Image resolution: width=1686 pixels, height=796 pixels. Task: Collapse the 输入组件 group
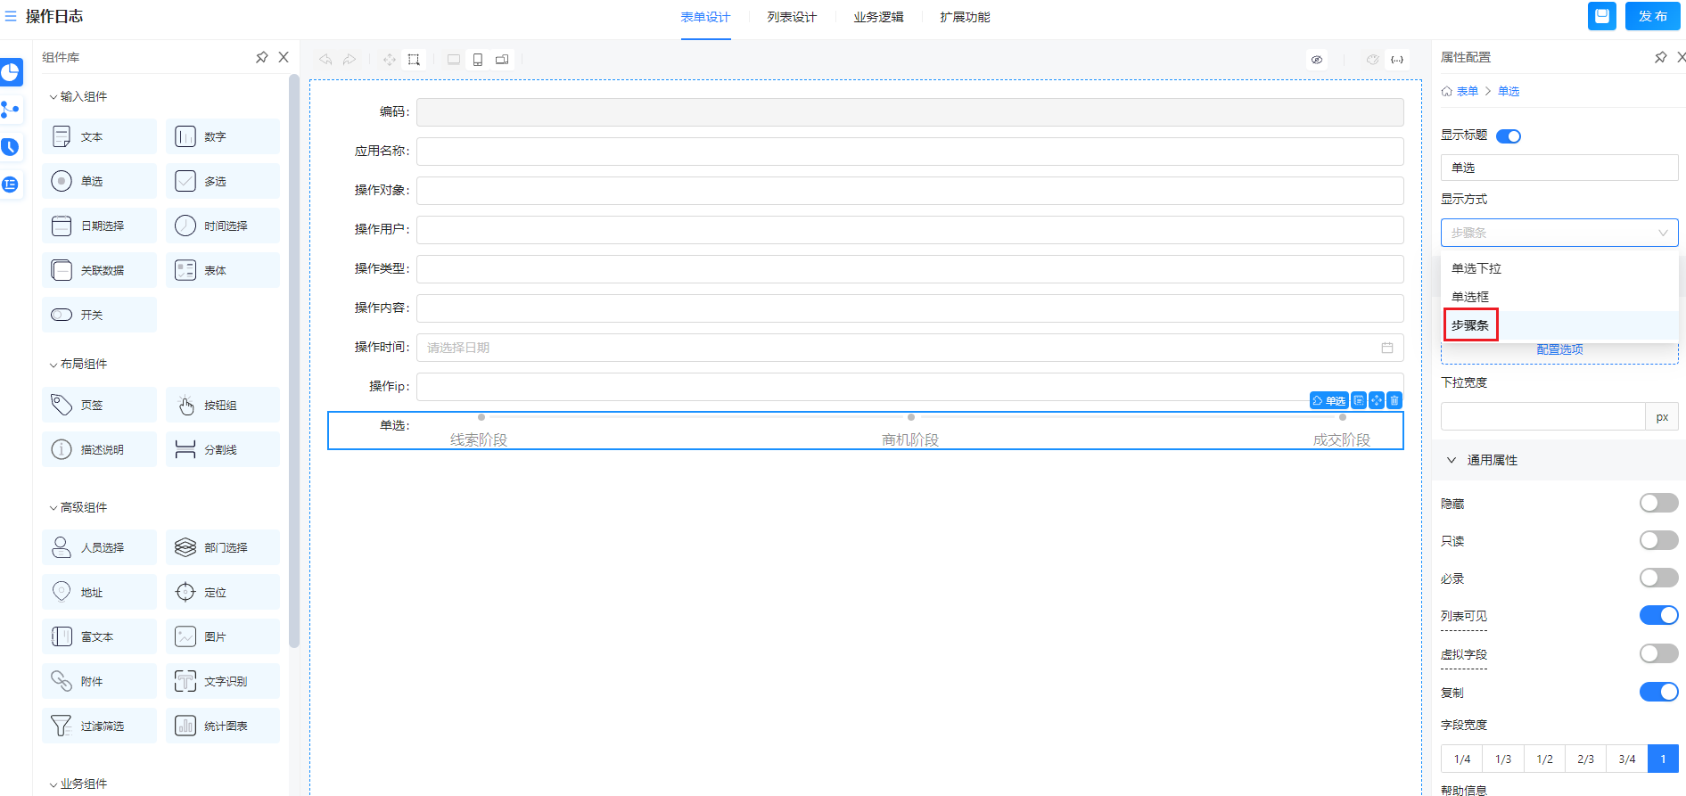point(53,96)
